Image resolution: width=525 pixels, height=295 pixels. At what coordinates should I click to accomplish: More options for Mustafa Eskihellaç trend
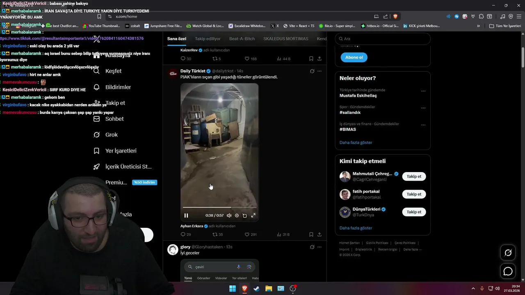tap(423, 91)
